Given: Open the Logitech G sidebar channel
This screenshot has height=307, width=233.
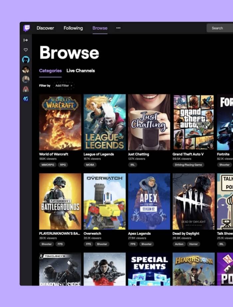Looking at the screenshot, I should tap(26, 99).
